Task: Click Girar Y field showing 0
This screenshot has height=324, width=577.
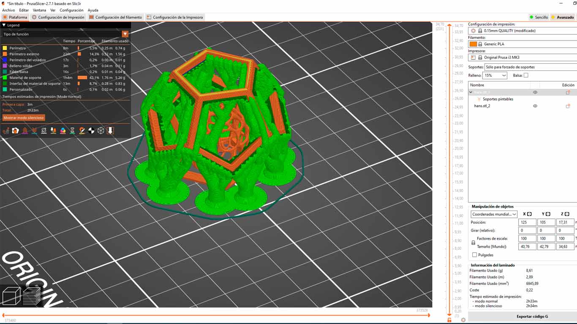Action: (546, 230)
